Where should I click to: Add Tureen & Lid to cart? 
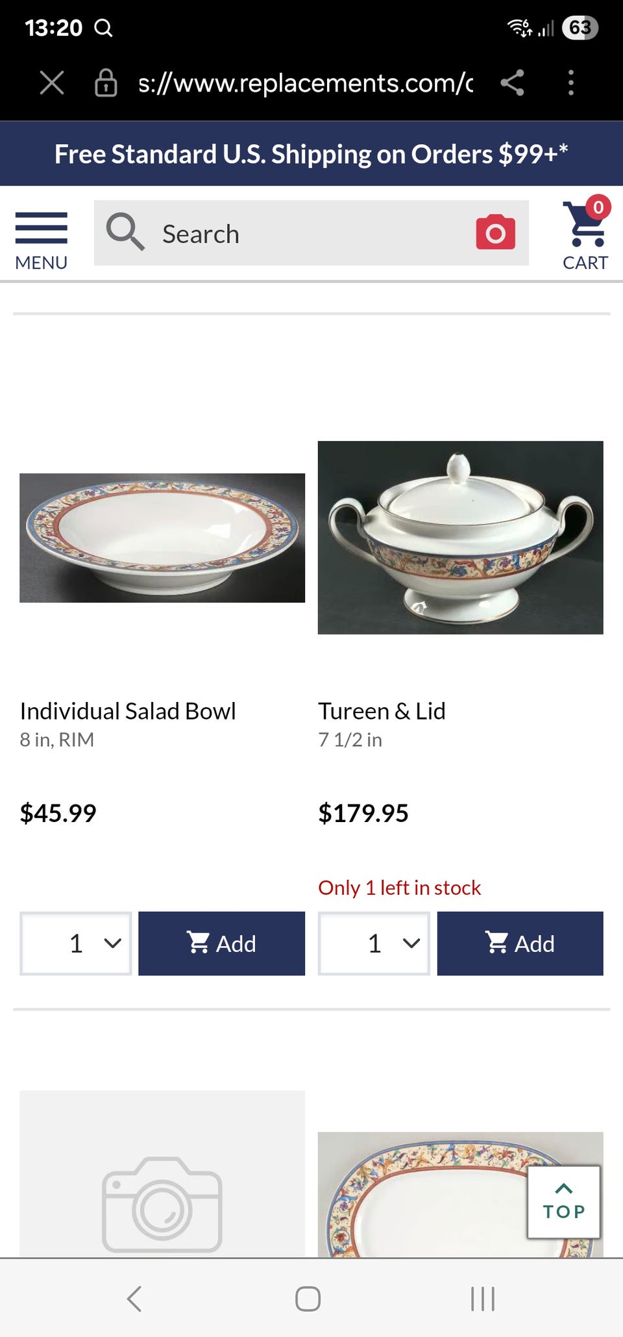520,943
